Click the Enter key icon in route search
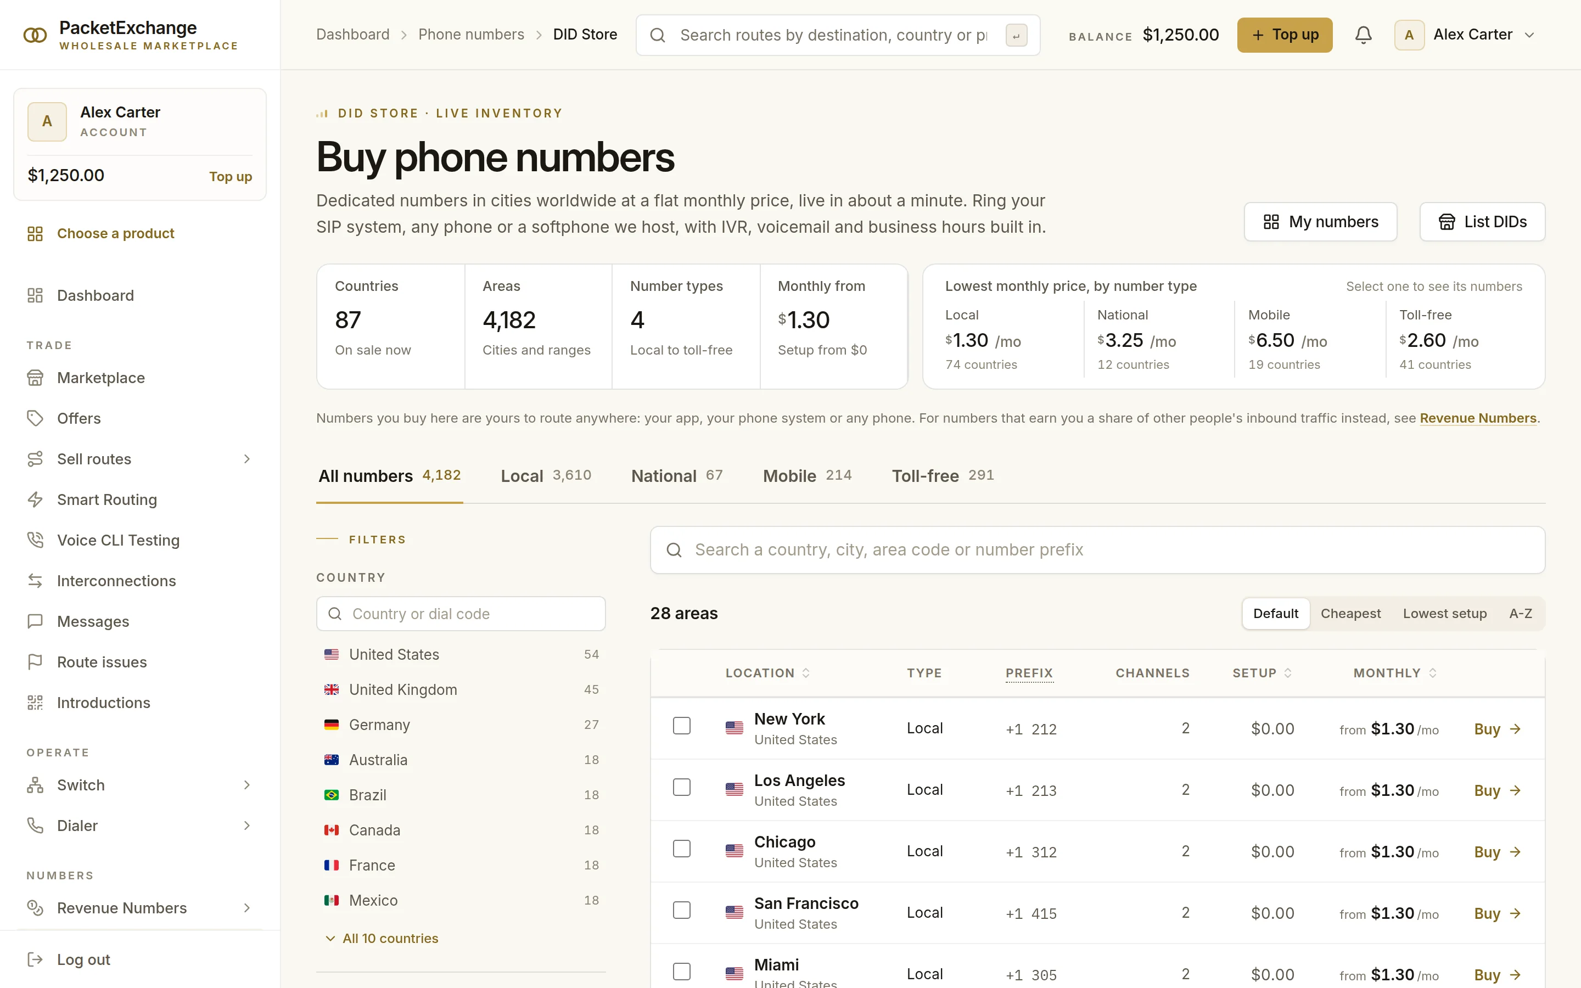Viewport: 1581px width, 988px height. tap(1016, 35)
